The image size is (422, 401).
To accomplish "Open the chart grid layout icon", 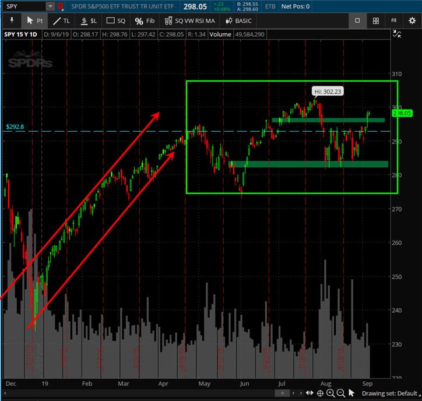I will [376, 21].
